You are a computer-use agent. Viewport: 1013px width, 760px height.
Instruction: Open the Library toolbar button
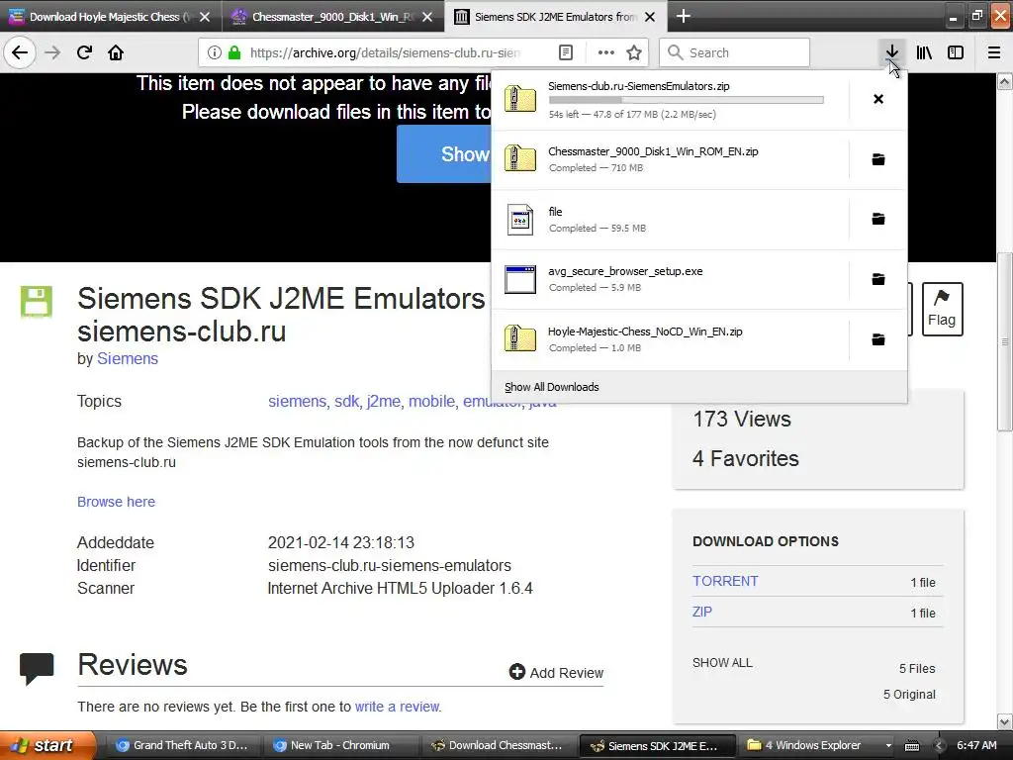pos(924,52)
